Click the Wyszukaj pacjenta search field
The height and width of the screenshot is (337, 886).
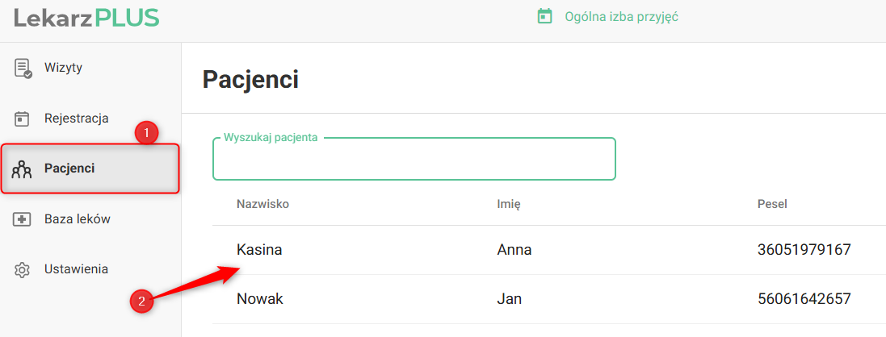coord(414,160)
